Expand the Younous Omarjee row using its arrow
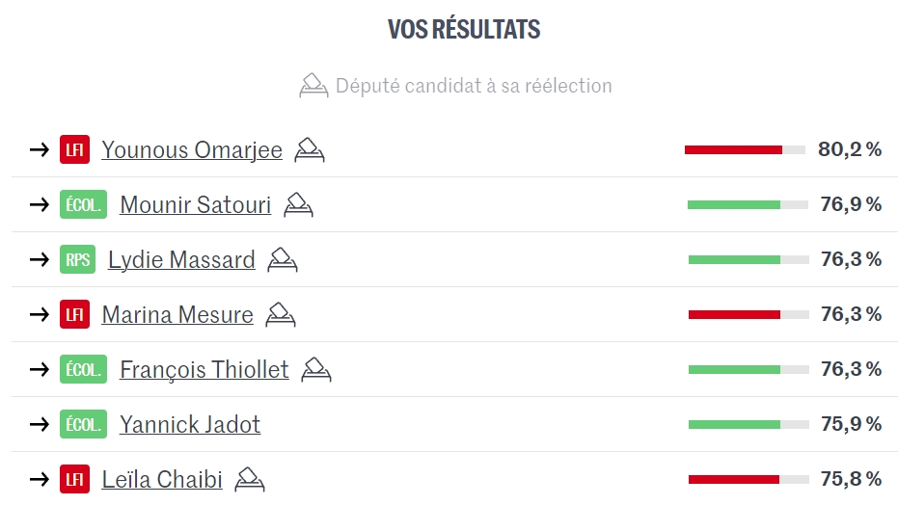Image resolution: width=898 pixels, height=505 pixels. point(40,150)
